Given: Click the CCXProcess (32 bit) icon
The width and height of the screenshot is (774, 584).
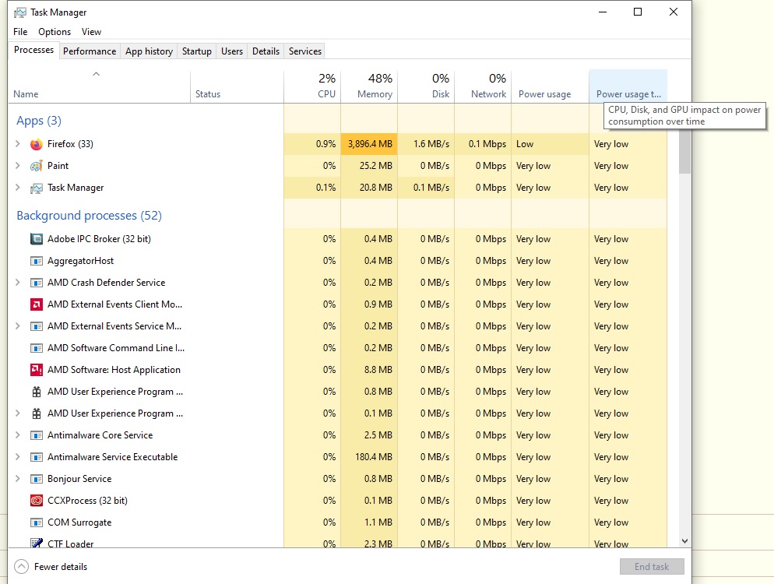Looking at the screenshot, I should point(36,501).
